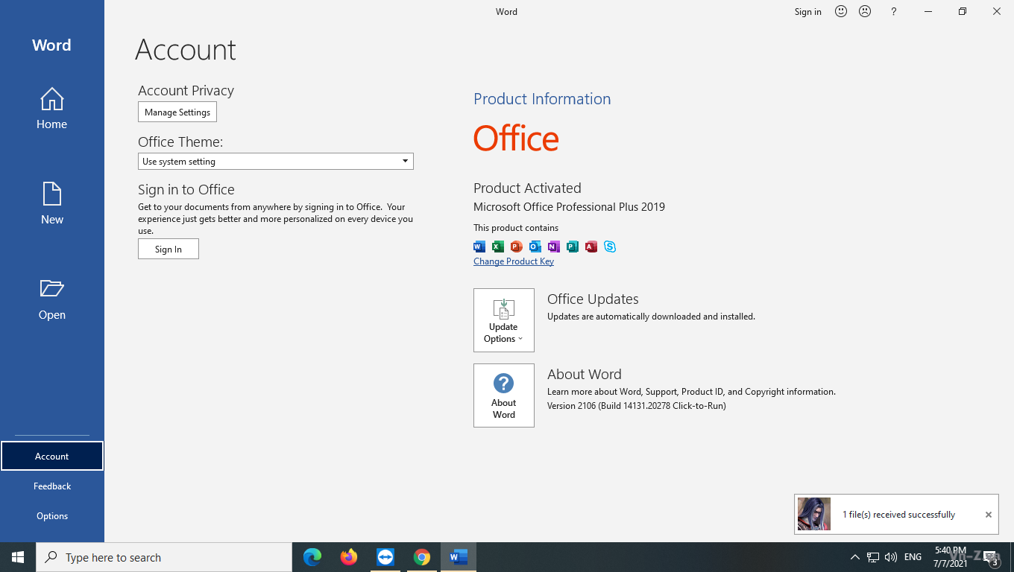This screenshot has height=572, width=1014.
Task: Open the Feedback section
Action: (x=51, y=486)
